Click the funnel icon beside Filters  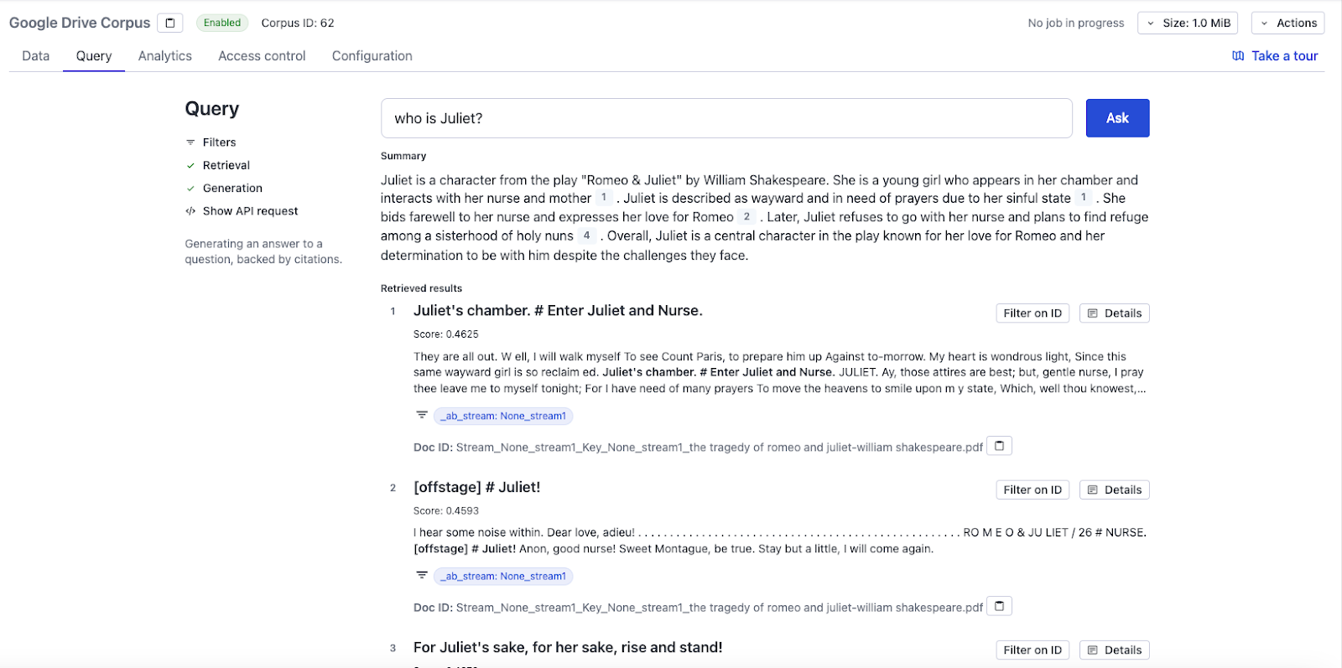[190, 142]
